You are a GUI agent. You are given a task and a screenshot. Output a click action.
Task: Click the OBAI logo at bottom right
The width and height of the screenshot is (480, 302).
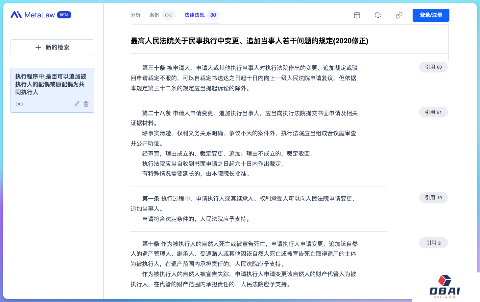(x=444, y=287)
